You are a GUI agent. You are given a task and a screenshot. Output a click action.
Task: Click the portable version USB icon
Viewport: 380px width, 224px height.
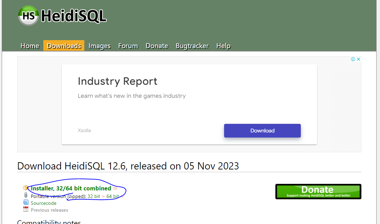click(x=26, y=195)
